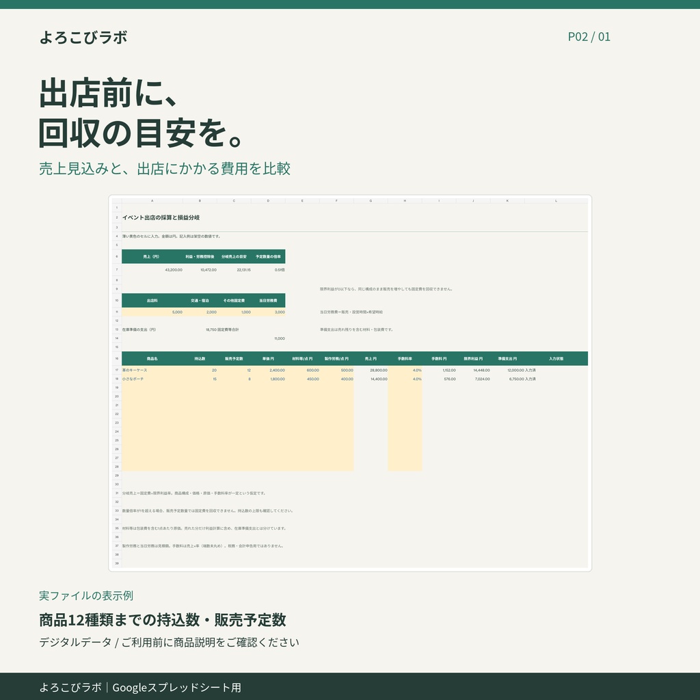This screenshot has width=700, height=700.
Task: Click the sales amount 28,800.00
Action: point(379,370)
